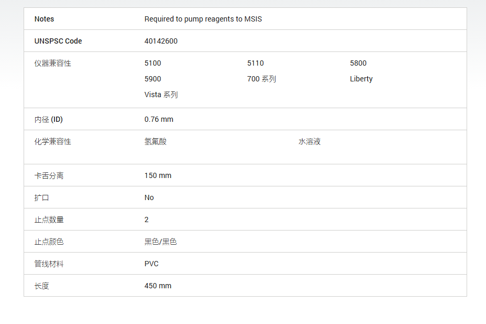Click the 5800 instrument compatibility entry
Screen dimensions: 486x324
click(x=358, y=63)
